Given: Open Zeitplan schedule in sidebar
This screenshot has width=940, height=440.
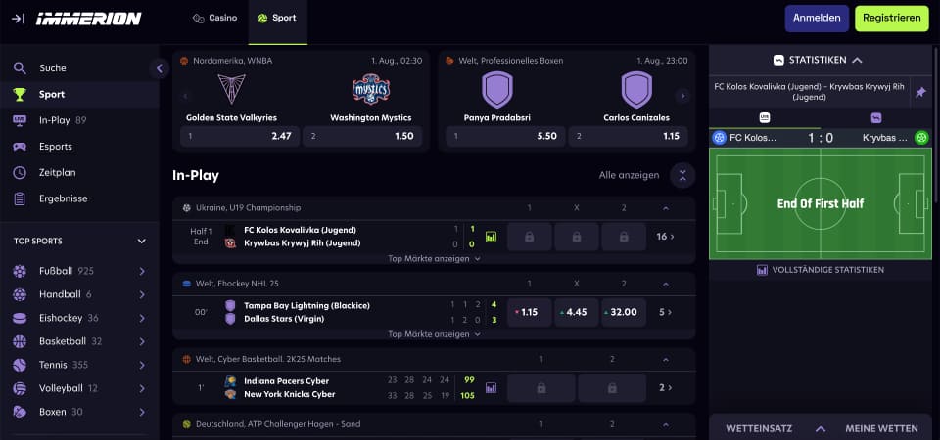Looking at the screenshot, I should [79, 172].
